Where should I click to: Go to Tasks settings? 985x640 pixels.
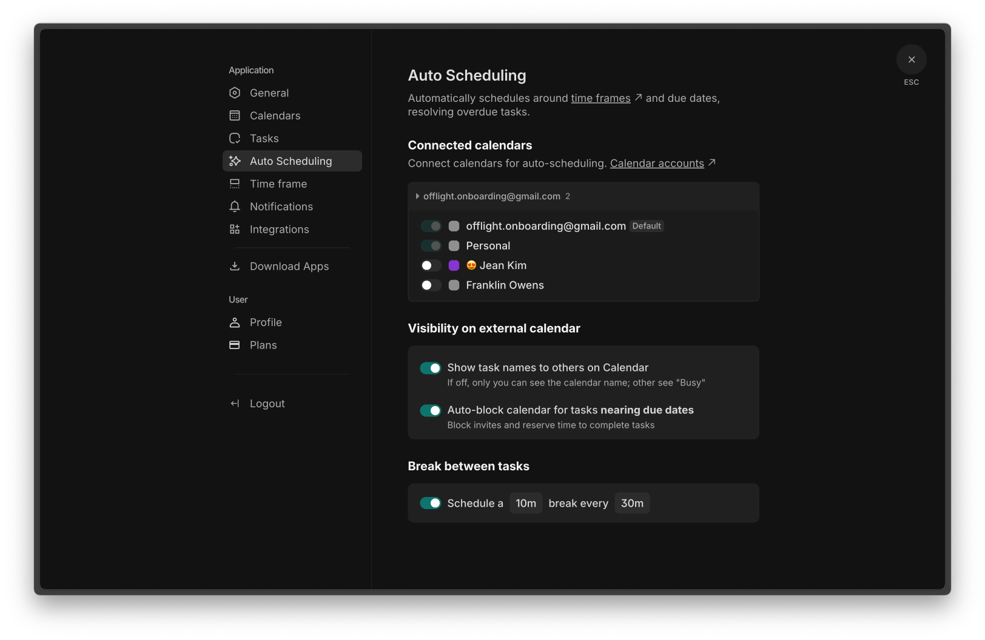pos(292,138)
